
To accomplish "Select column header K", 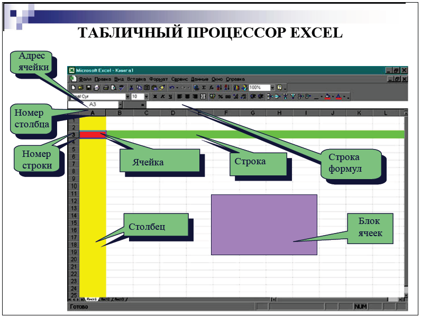I will point(359,113).
